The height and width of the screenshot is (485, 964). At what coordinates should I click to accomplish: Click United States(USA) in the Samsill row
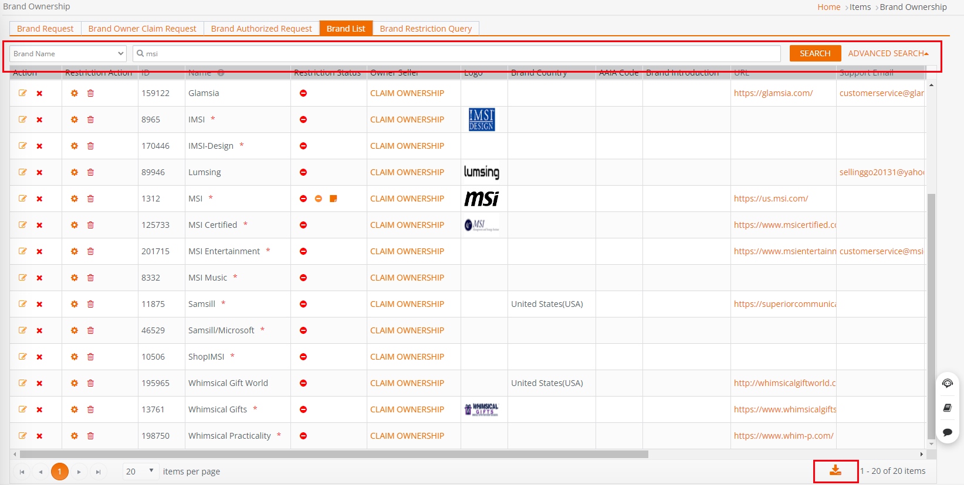click(547, 304)
